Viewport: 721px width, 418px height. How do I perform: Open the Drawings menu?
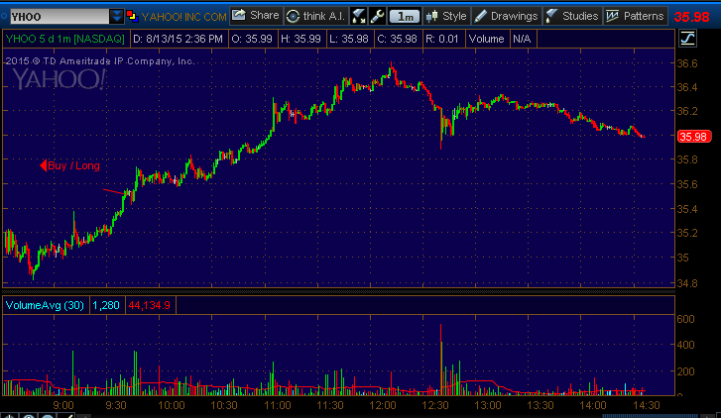point(506,16)
